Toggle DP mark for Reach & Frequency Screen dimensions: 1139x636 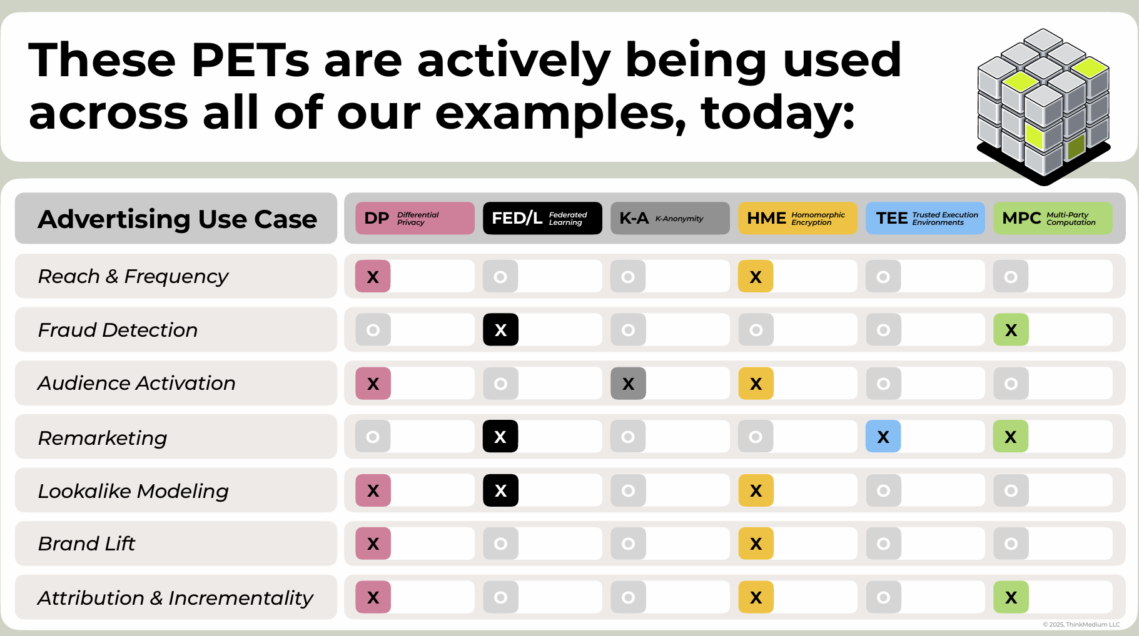point(373,276)
